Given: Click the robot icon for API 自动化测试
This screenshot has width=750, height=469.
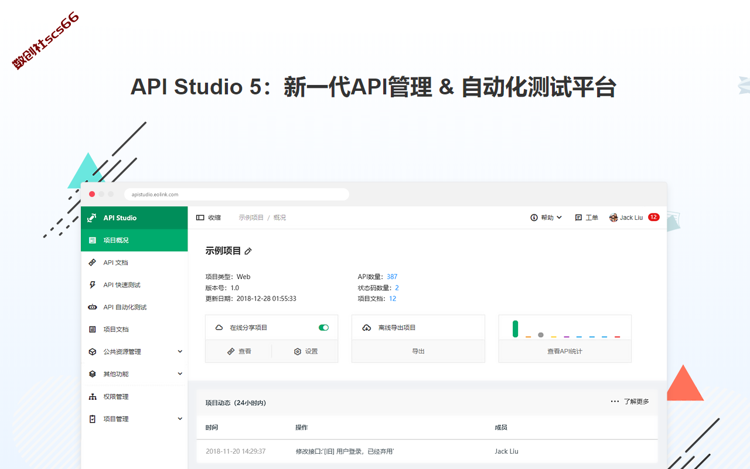Looking at the screenshot, I should 92,307.
